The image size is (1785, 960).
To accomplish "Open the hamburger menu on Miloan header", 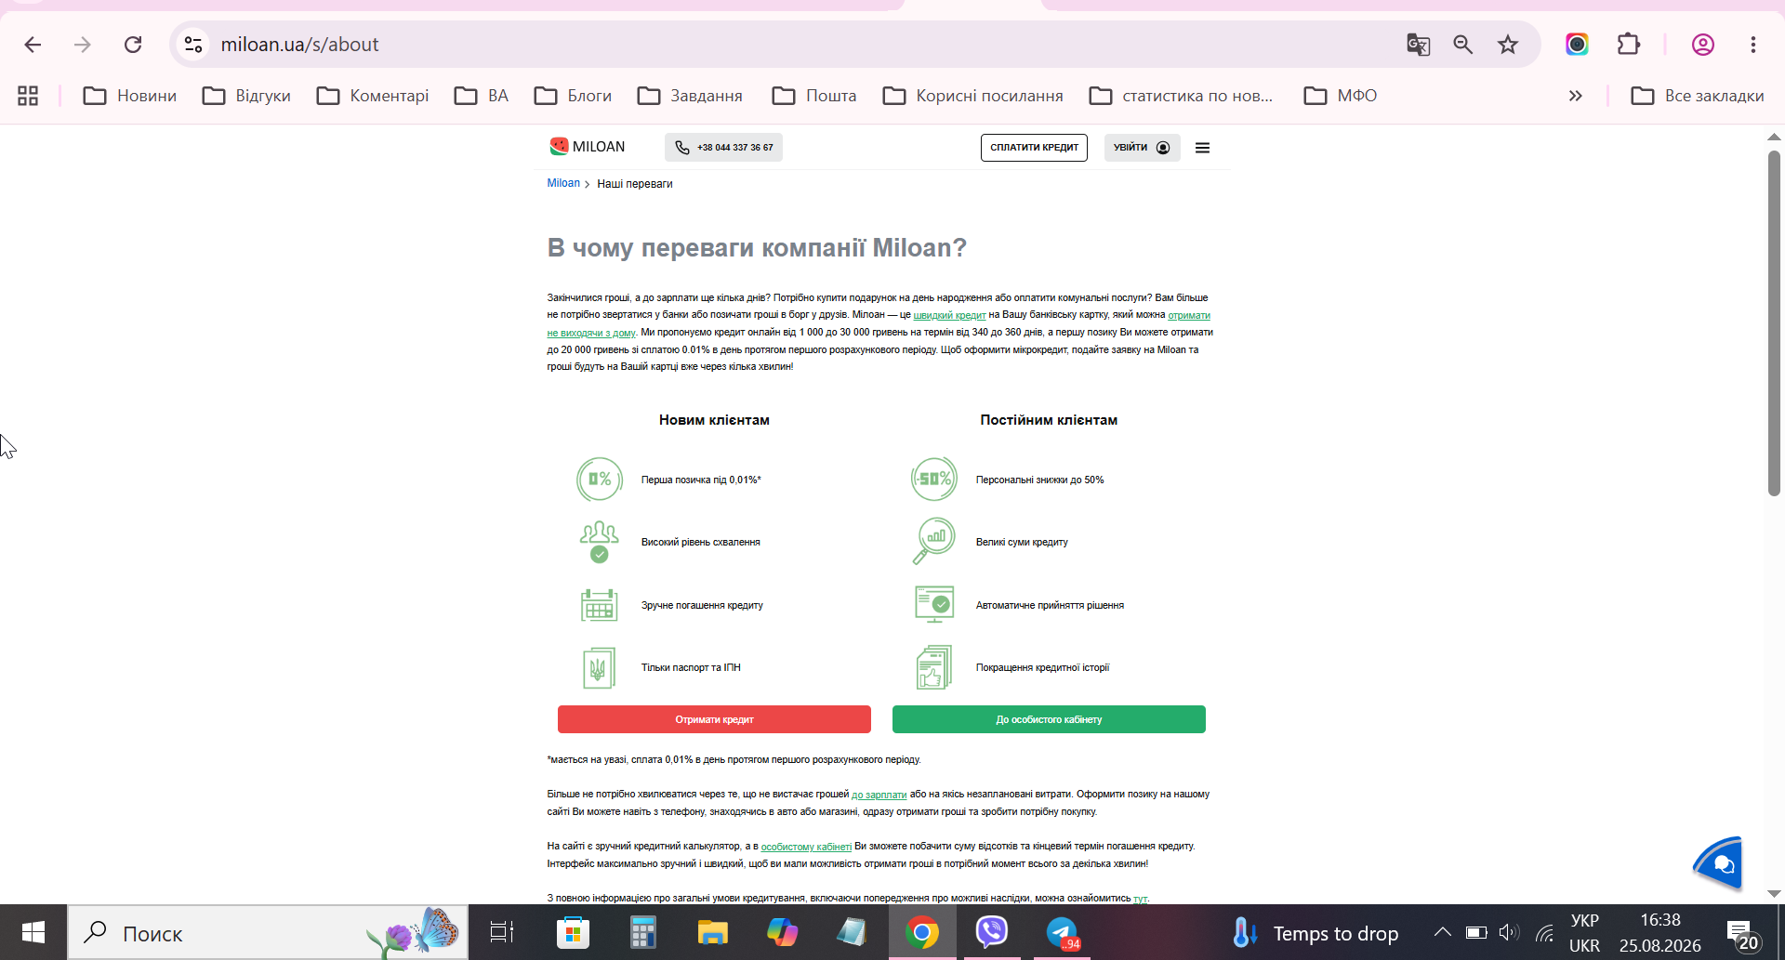I will tap(1202, 148).
